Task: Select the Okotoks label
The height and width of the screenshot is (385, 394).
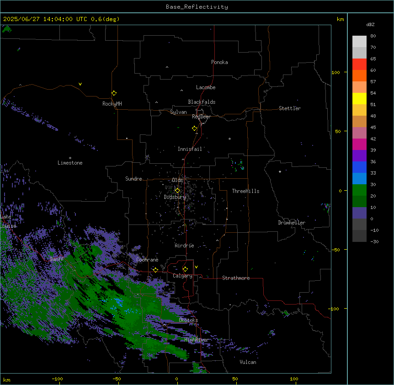Action: [x=188, y=320]
